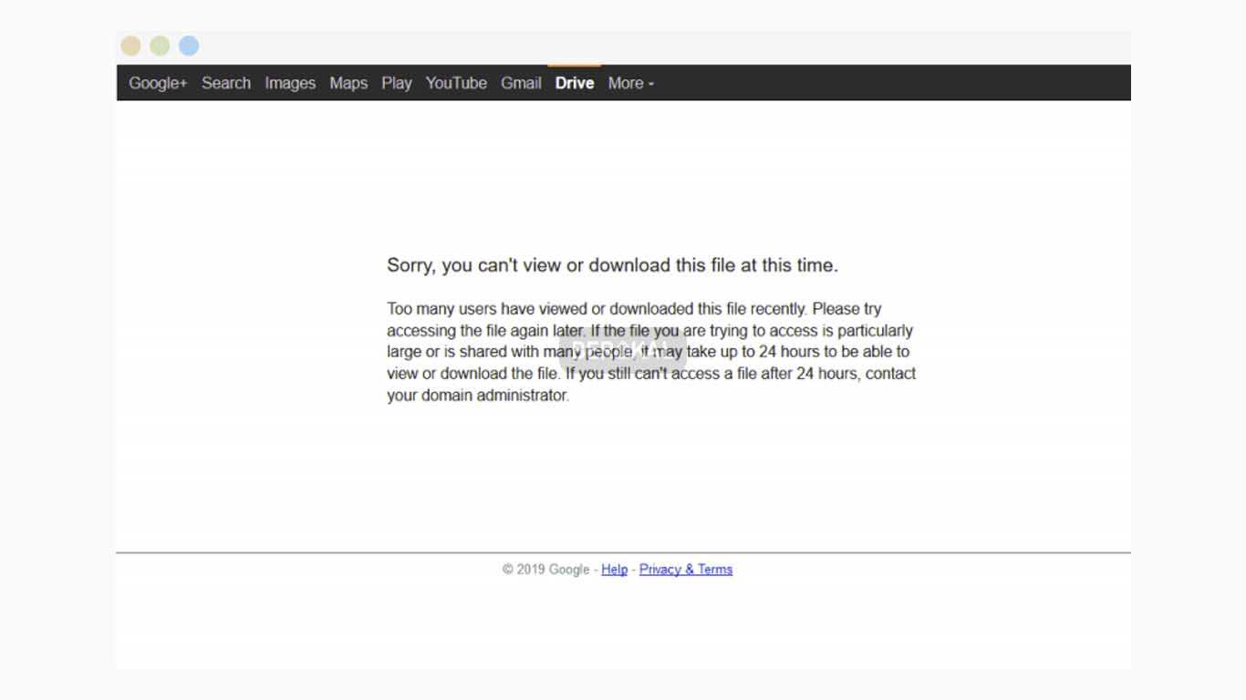The width and height of the screenshot is (1246, 700).
Task: Go to Search in navigation bar
Action: (x=226, y=83)
